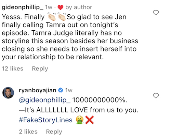Click the 1w timestamp beside ryanboyajian

[x=69, y=90]
